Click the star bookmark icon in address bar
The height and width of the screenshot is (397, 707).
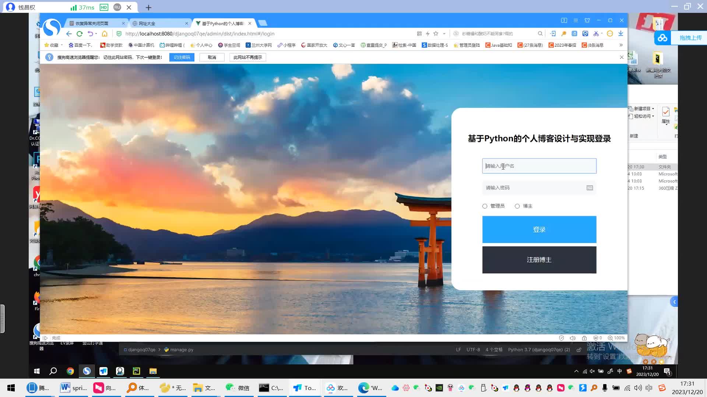pyautogui.click(x=436, y=33)
